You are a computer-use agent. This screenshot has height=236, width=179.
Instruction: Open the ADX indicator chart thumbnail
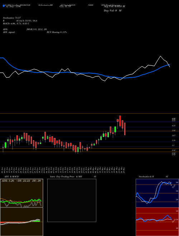(21, 193)
